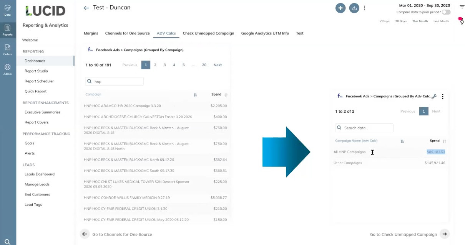Open three-dot menu on Adv Calc widget
This screenshot has height=245, width=465.
coord(442,97)
